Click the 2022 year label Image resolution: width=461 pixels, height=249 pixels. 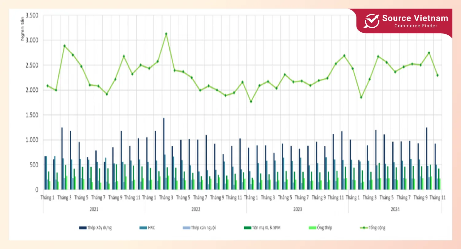pyautogui.click(x=196, y=209)
